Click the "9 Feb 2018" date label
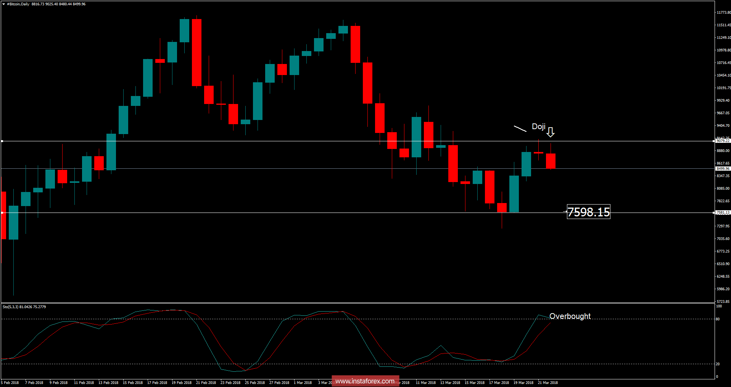 (x=58, y=383)
